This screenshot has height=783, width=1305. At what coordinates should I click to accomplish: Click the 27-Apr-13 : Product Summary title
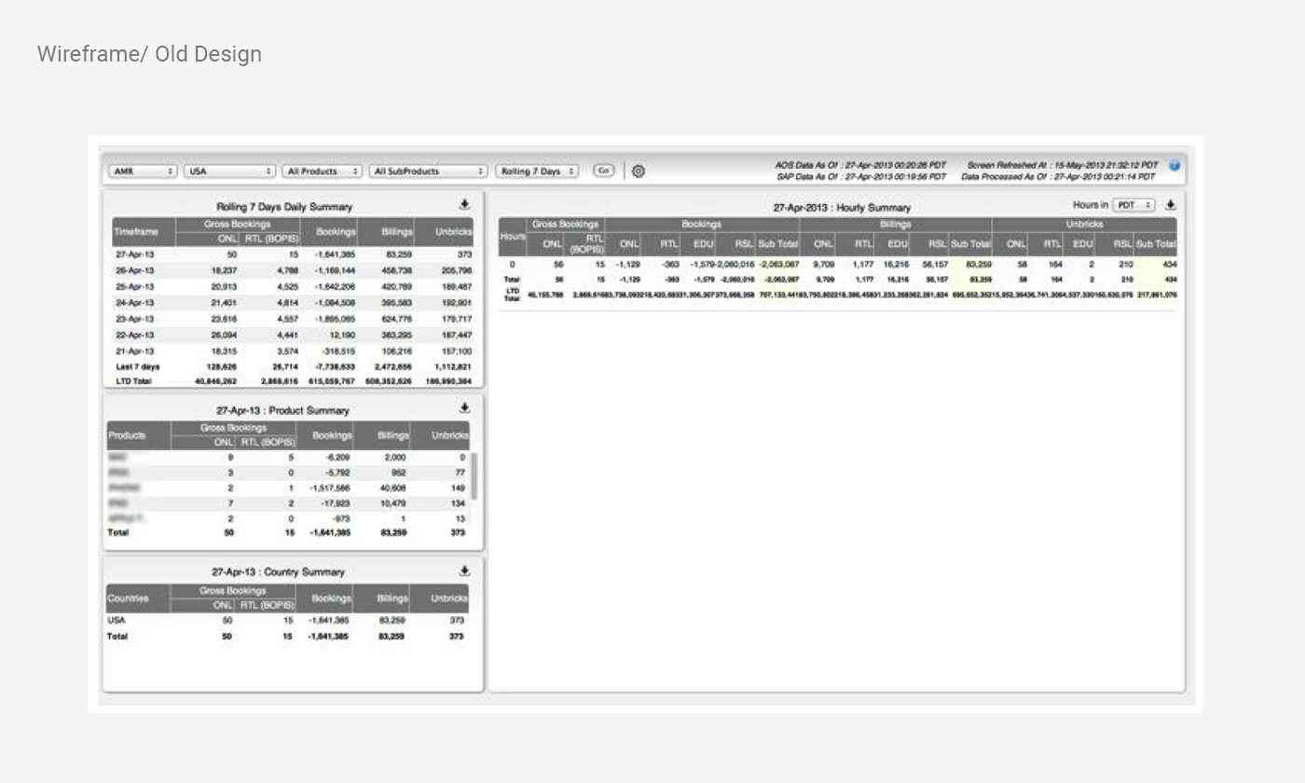pyautogui.click(x=282, y=410)
